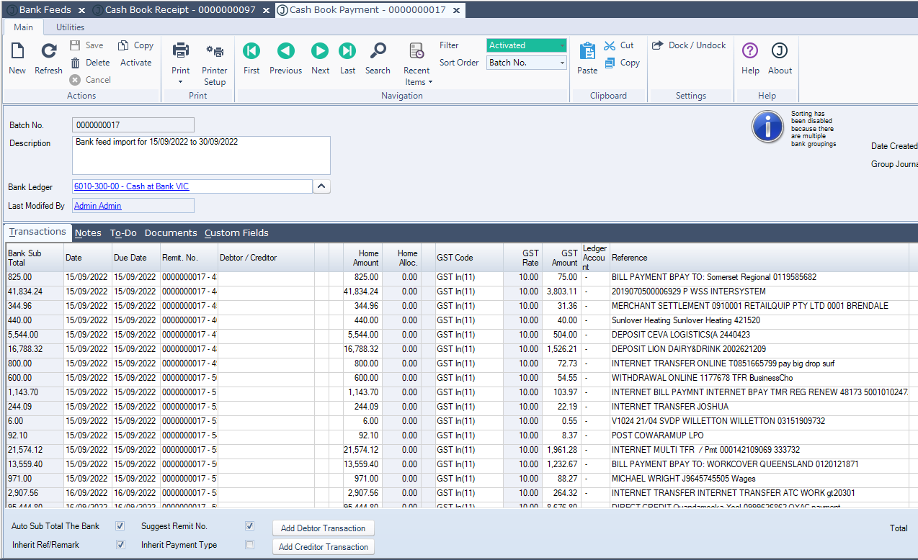
Task: Open the Documents tab
Action: 171,232
